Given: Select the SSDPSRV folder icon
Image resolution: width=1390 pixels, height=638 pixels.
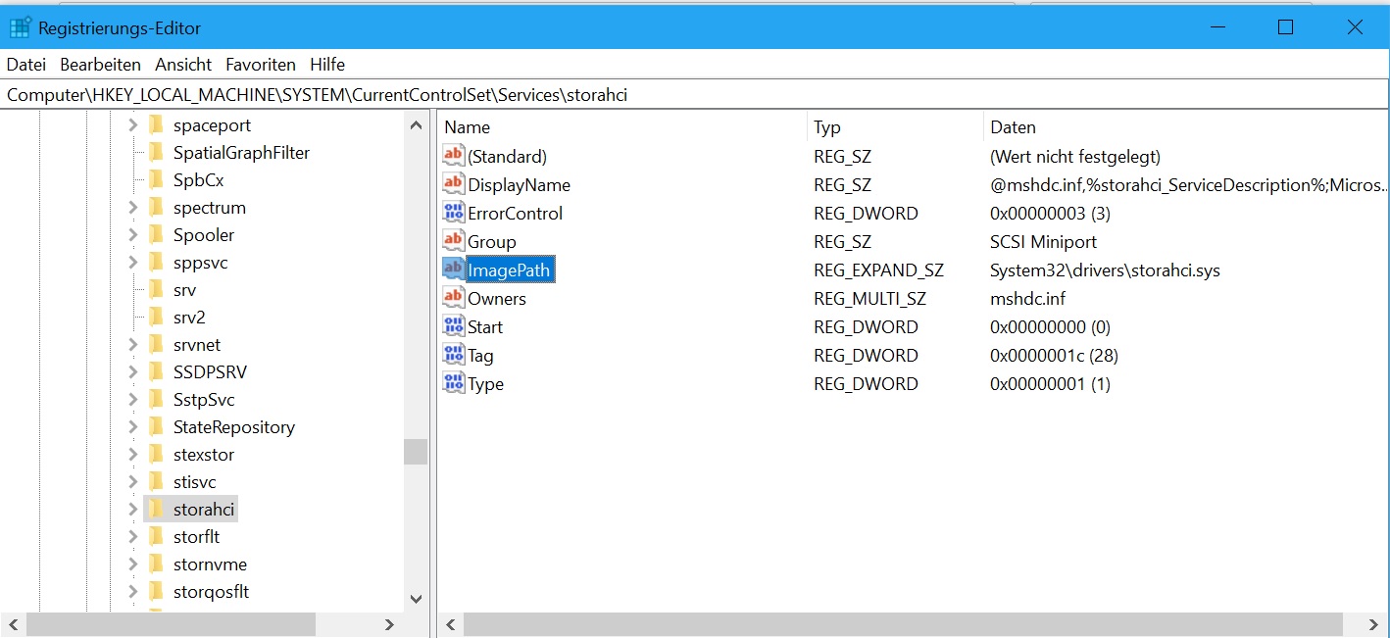Looking at the screenshot, I should click(x=155, y=372).
